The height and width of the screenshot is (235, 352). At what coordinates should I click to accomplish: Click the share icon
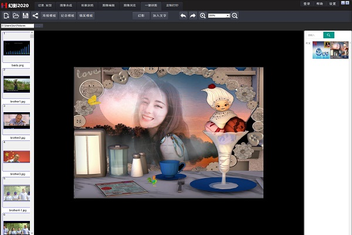click(x=35, y=16)
